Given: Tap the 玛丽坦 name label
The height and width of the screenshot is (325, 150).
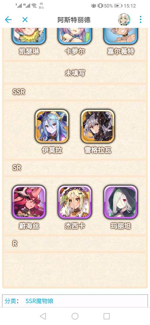Looking at the screenshot, I should 121,226.
